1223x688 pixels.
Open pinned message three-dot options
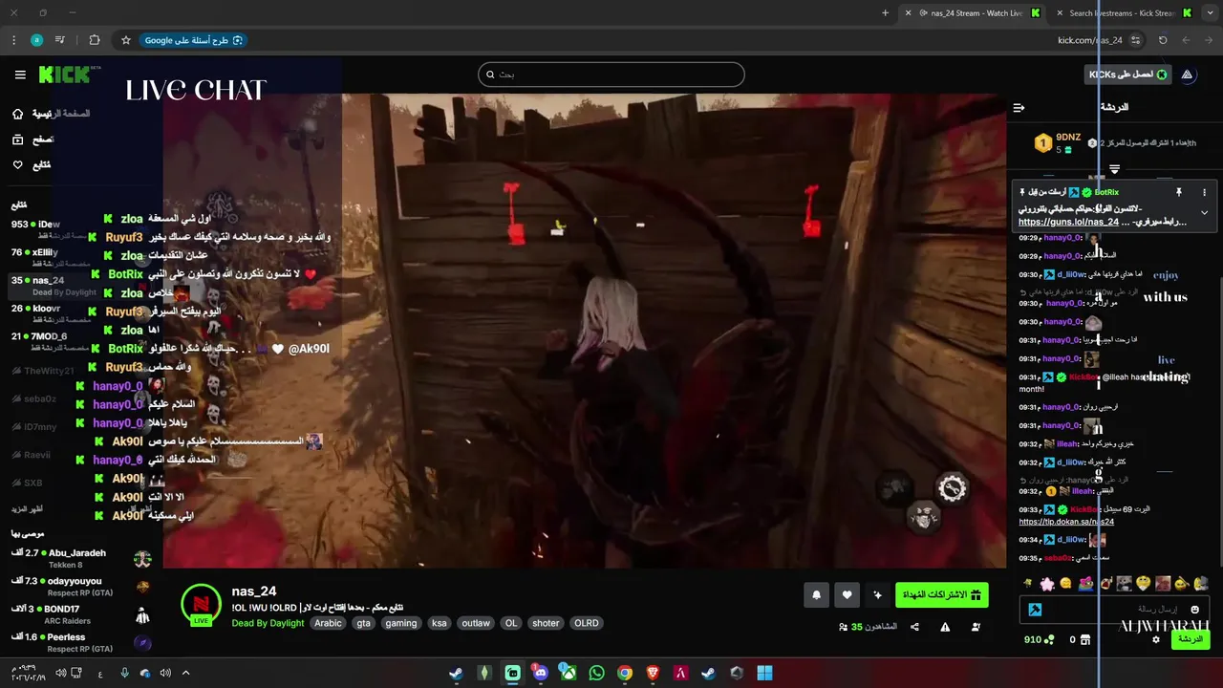(1204, 192)
